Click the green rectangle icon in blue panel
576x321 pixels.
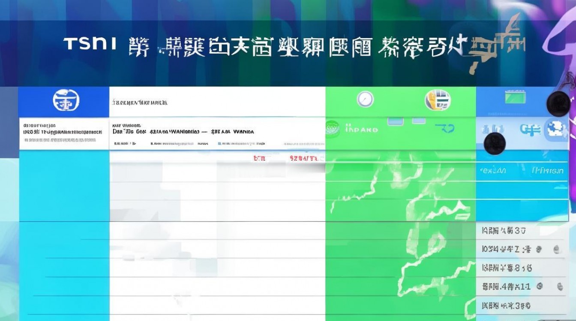pos(516,98)
